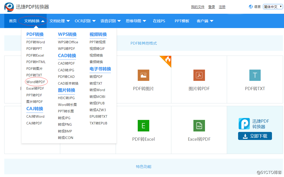Select PDF转图片 in dropdown menu

coord(34,69)
